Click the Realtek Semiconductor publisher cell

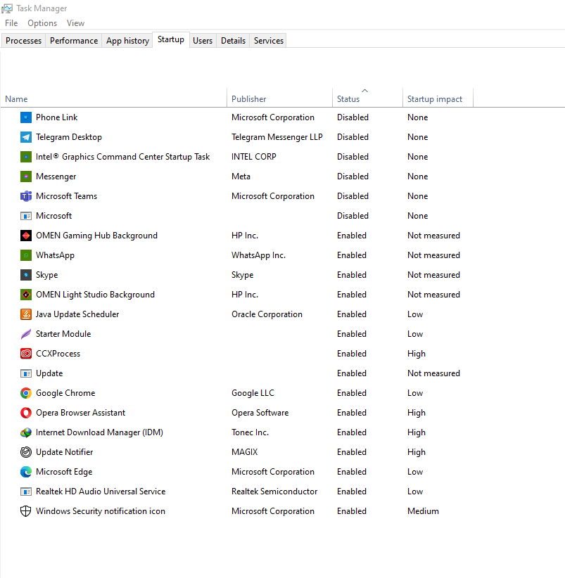[x=274, y=492]
